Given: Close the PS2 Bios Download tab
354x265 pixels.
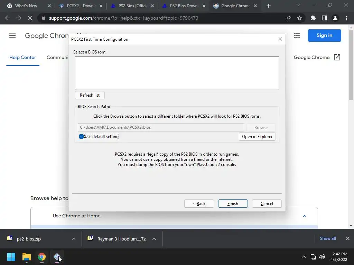Looking at the screenshot, I should pyautogui.click(x=204, y=6).
